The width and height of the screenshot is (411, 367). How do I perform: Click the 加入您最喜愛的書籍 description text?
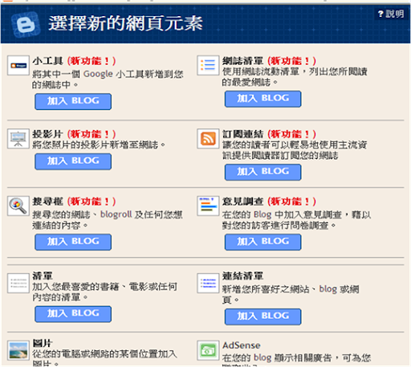[x=104, y=292]
